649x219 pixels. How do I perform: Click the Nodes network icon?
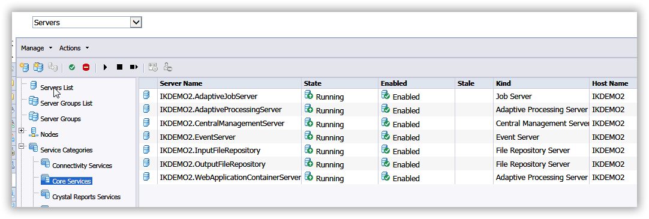click(x=33, y=133)
